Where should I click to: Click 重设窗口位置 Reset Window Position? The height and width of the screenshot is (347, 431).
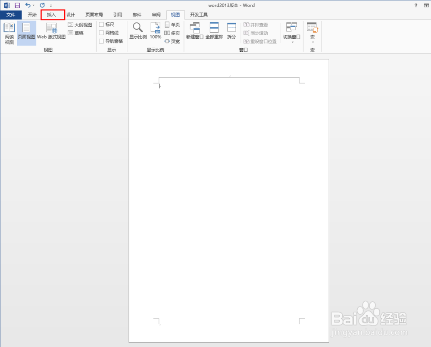[260, 41]
